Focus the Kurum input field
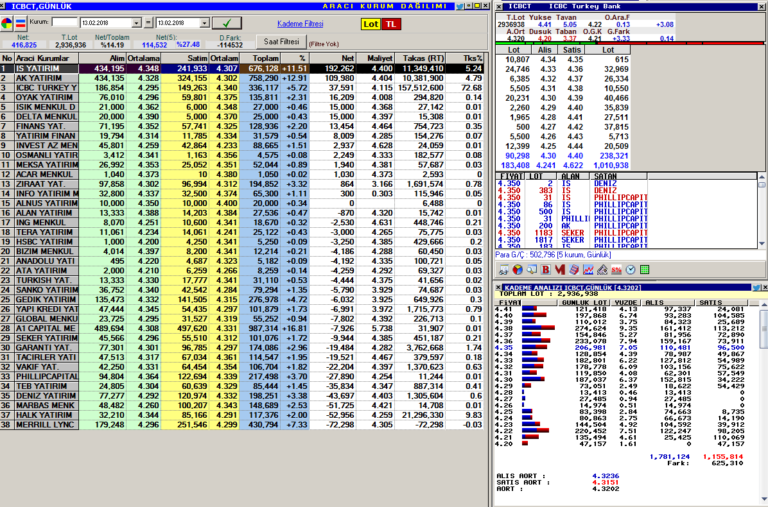Screen dimensions: 768x507 pos(65,22)
